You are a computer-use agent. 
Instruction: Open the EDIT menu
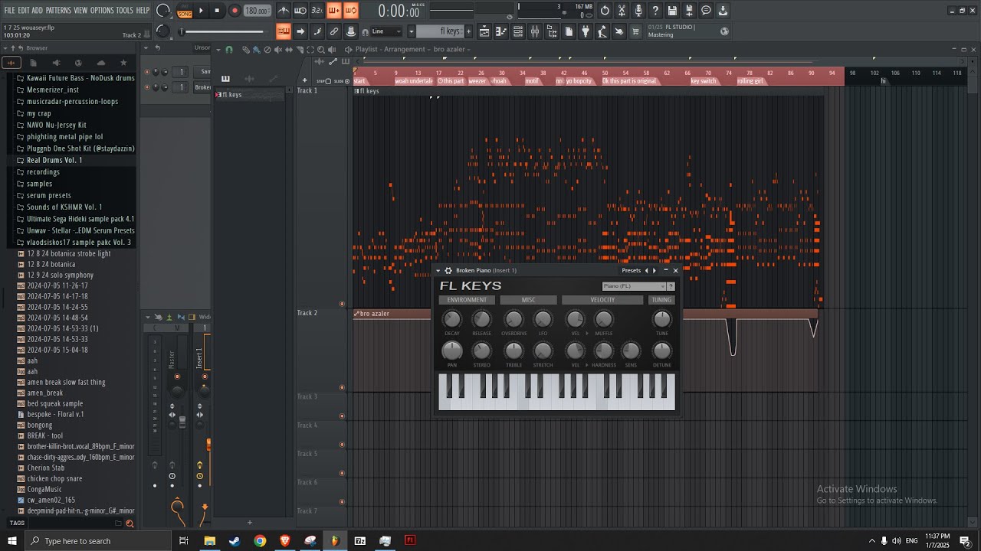coord(24,10)
